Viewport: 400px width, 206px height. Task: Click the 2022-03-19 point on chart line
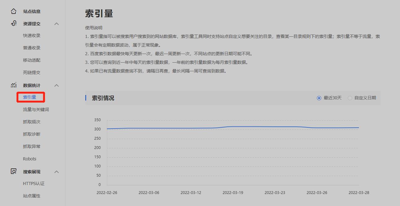[x=233, y=126]
